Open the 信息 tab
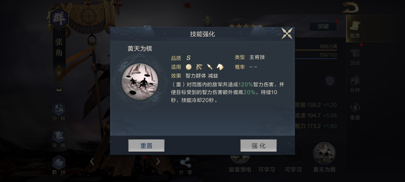The width and height of the screenshot is (405, 182). pyautogui.click(x=355, y=29)
